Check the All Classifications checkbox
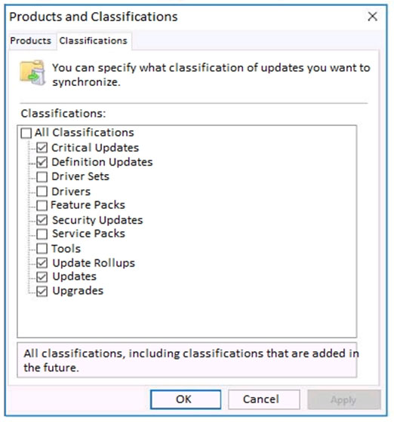 click(x=26, y=133)
